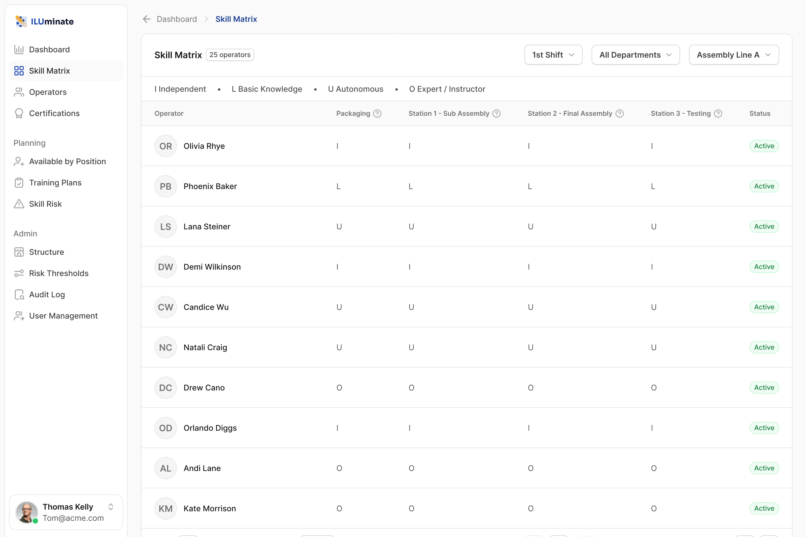Click Station 1 - Sub Assembly help icon
Image resolution: width=806 pixels, height=537 pixels.
click(x=496, y=114)
